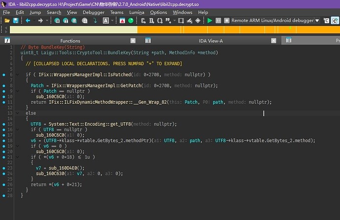Open the Teams menu
Screen dimensions: 340x220
click(x=117, y=12)
